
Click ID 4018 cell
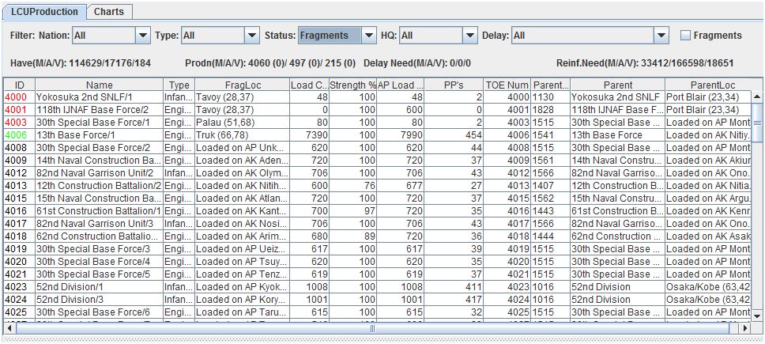[20, 236]
